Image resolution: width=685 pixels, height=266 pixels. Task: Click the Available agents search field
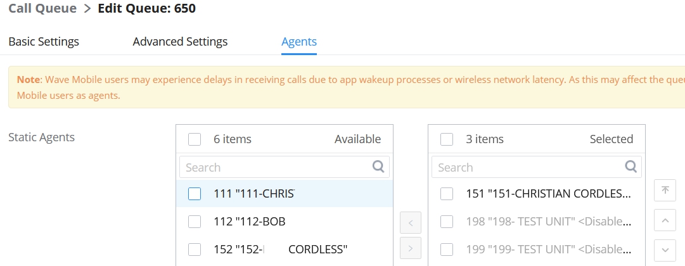coord(276,167)
